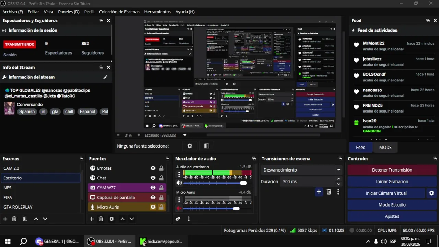Screen dimensions: 439x247
Task: Click Iniciar Cámara Virtual button
Action: 386,193
